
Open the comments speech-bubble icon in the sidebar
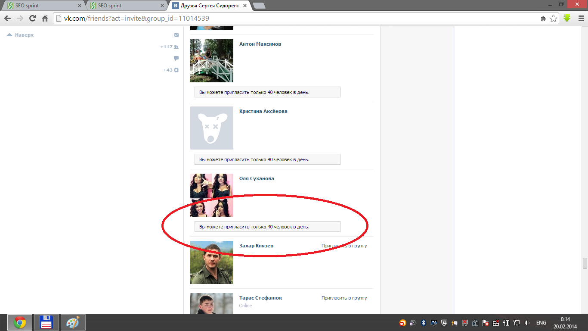[176, 58]
